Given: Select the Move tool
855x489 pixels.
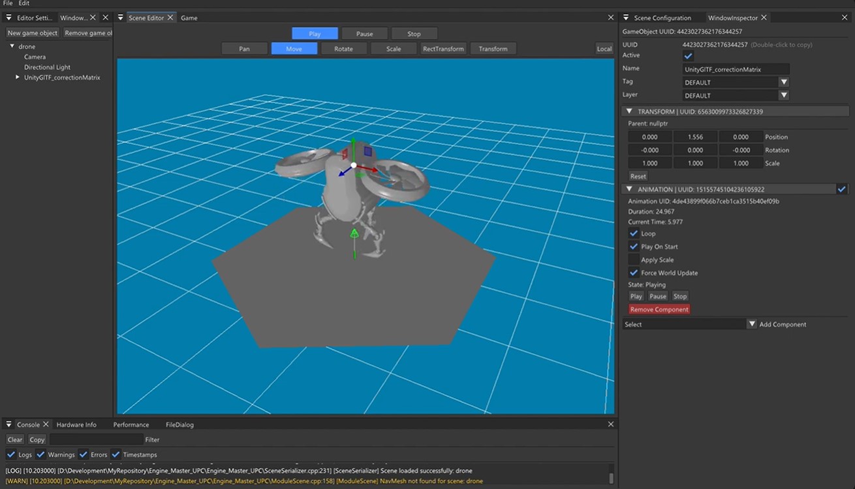Looking at the screenshot, I should click(x=294, y=49).
